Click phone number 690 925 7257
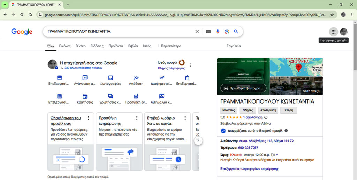 (x=248, y=148)
